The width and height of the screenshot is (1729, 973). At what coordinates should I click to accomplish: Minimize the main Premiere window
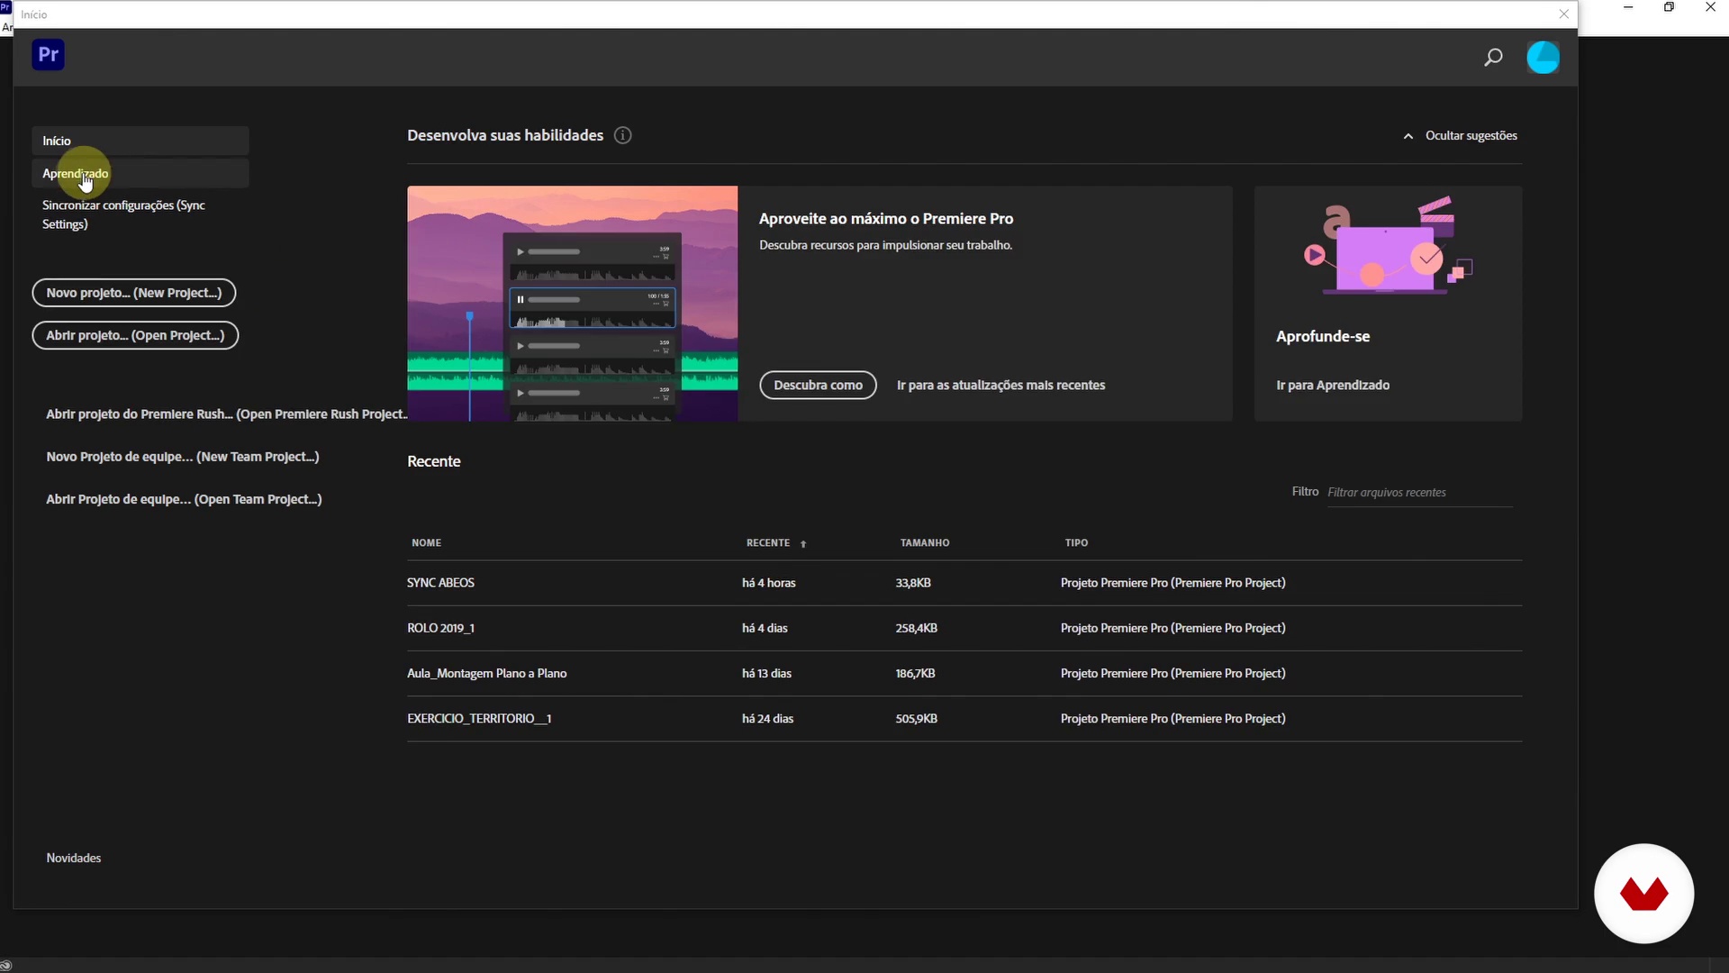pos(1628,7)
